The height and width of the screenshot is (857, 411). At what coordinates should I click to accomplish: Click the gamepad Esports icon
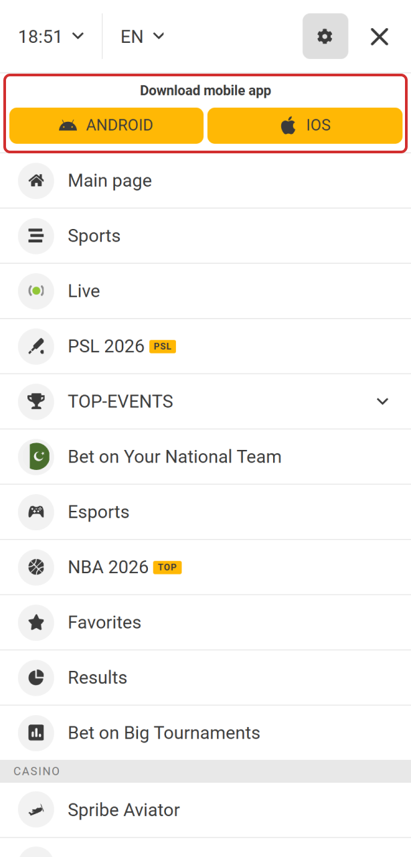36,512
